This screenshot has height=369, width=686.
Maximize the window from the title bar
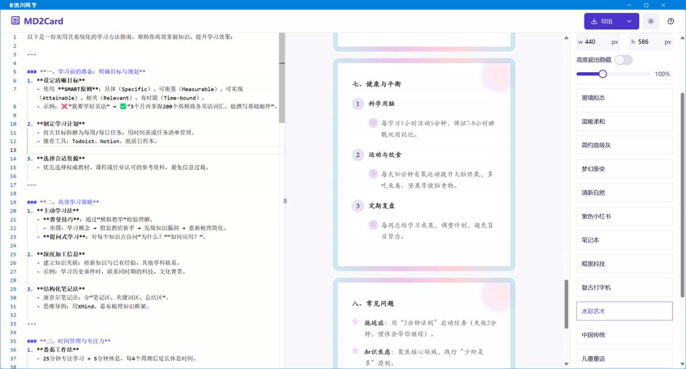[646, 5]
